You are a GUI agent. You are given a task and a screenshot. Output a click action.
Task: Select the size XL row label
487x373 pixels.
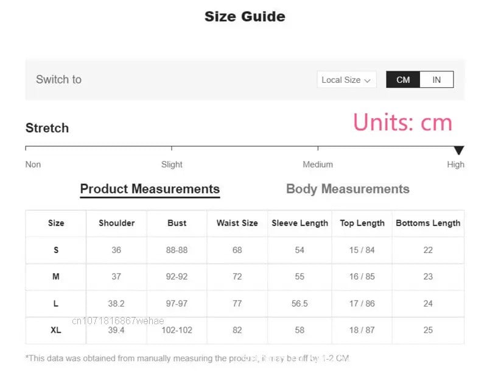[x=56, y=330]
